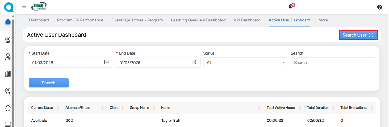Screen dimensions: 389x127
Task: Click the Etech Insights logo
Action: 39,6
